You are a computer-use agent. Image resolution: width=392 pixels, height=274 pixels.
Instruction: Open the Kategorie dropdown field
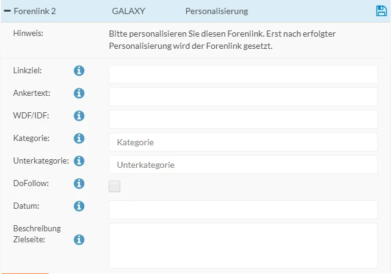click(243, 142)
